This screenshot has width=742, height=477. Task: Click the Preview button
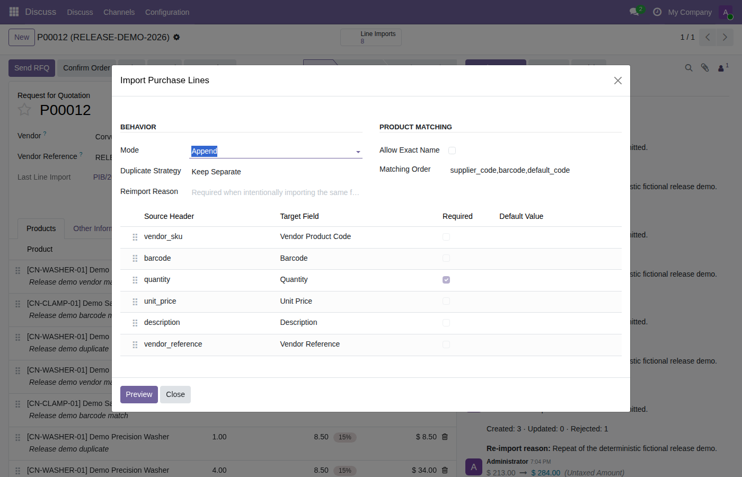pyautogui.click(x=139, y=394)
